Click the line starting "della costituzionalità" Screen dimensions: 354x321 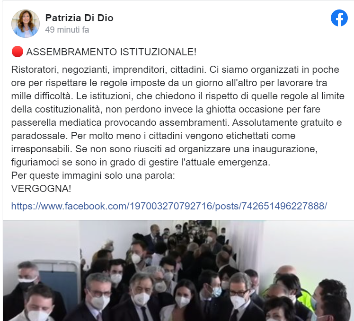click(166, 109)
